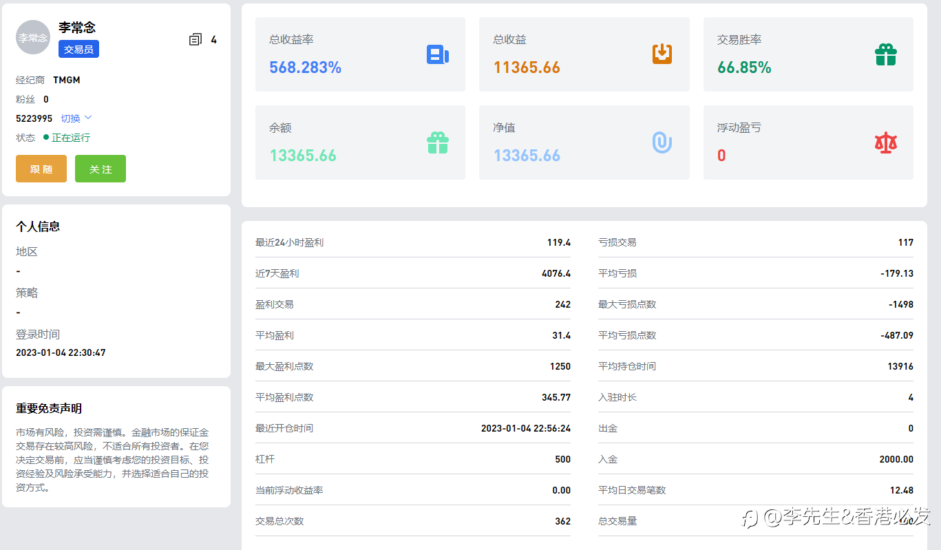
Task: Click login time 2023-01-04 22:30:47
Action: [61, 352]
